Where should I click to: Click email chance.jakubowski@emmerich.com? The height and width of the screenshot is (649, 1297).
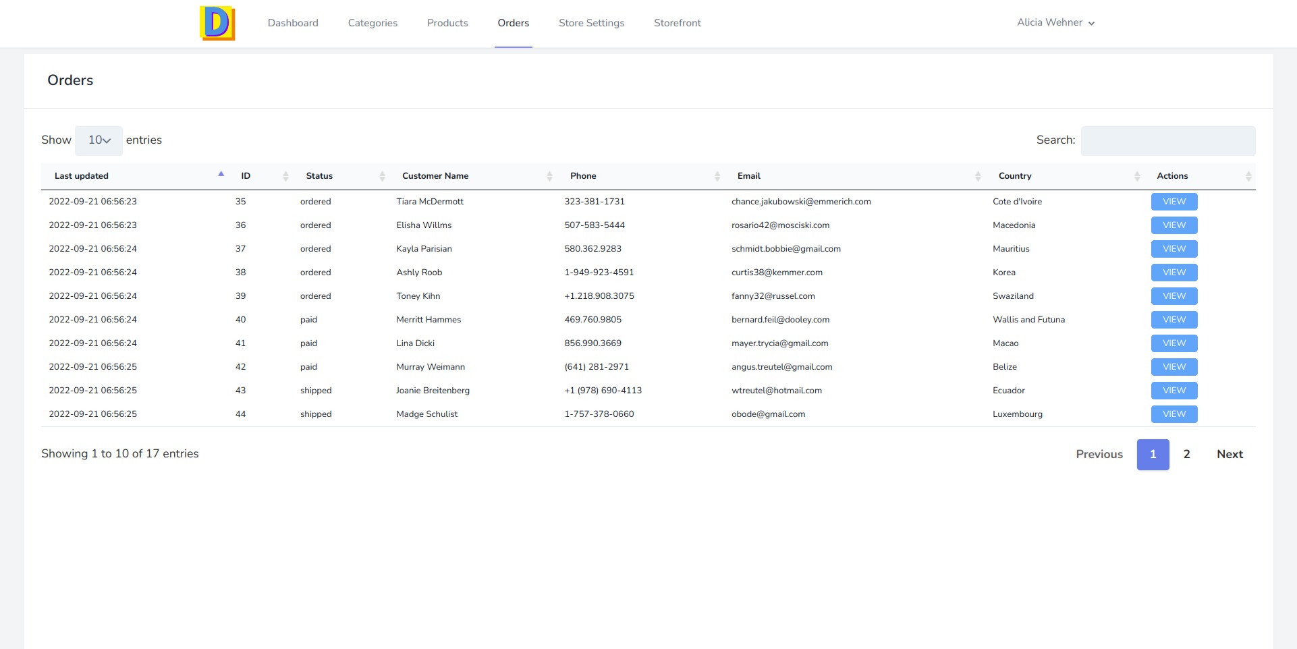click(x=801, y=202)
